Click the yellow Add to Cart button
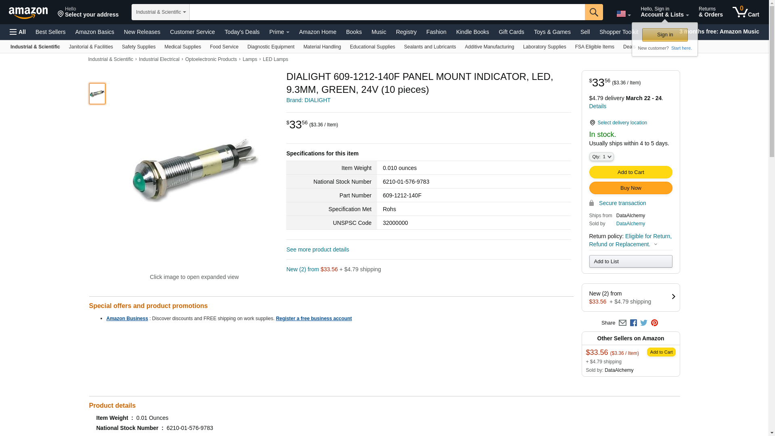Image resolution: width=775 pixels, height=436 pixels. 630,172
